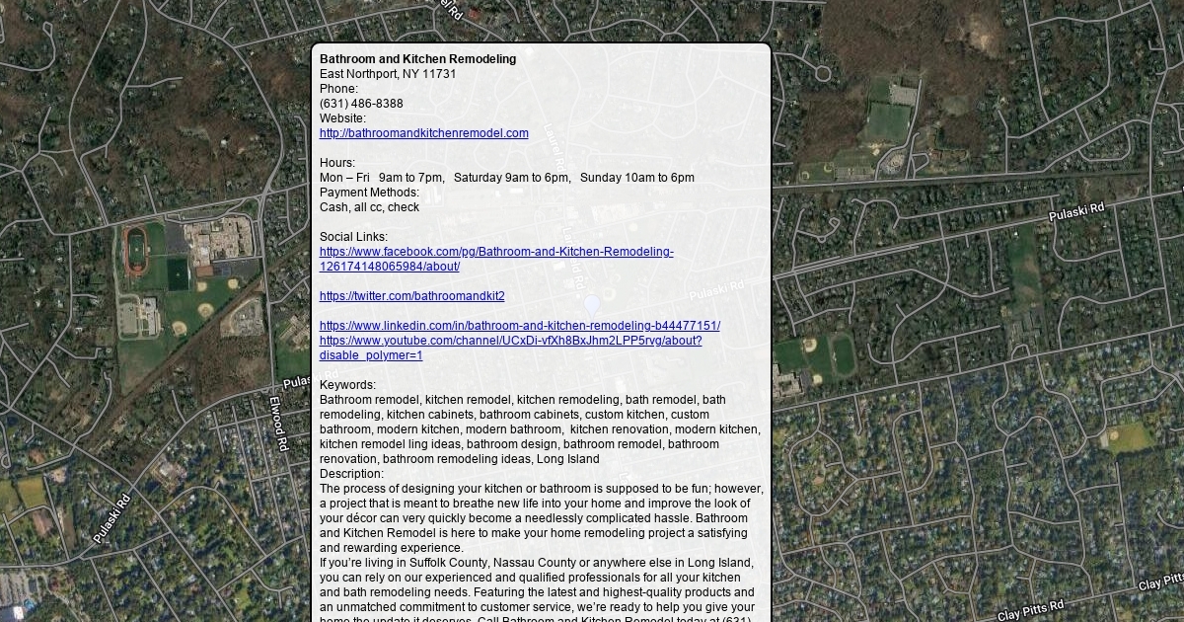This screenshot has width=1184, height=622.
Task: Open the Facebook page link
Action: click(495, 252)
